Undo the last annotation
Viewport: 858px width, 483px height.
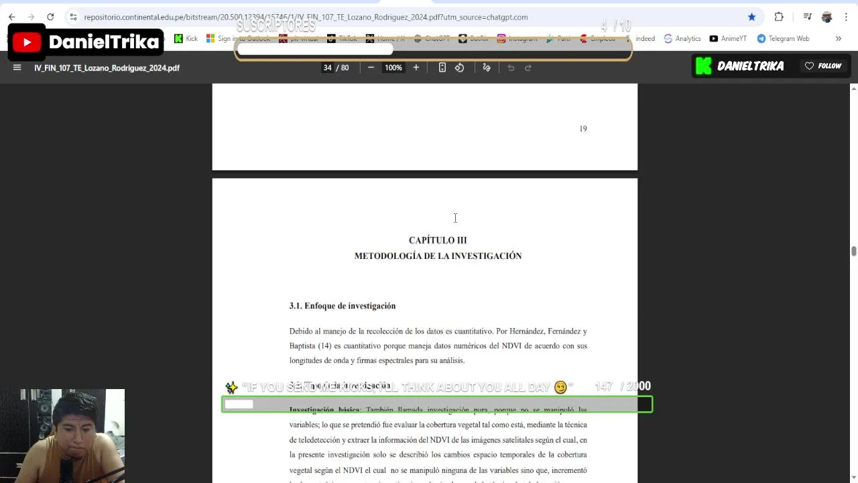point(511,68)
